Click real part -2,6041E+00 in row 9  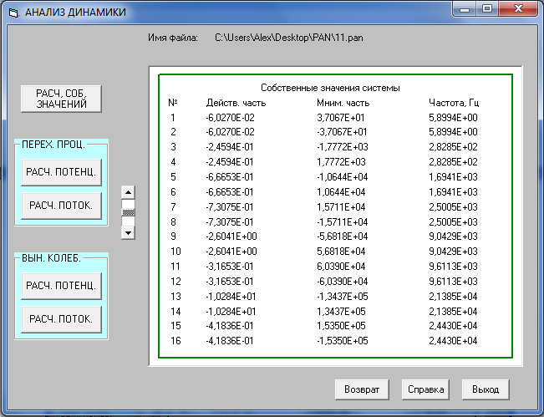click(231, 236)
